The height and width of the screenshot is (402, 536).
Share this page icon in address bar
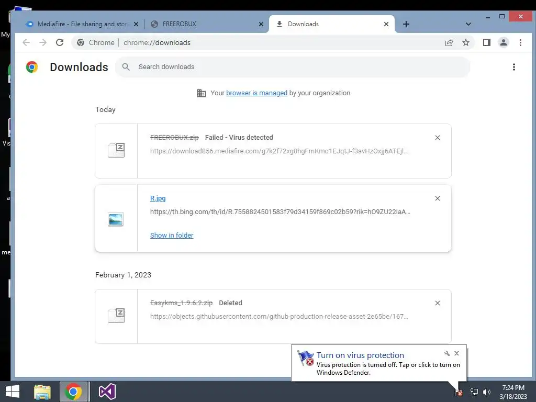[x=449, y=42]
